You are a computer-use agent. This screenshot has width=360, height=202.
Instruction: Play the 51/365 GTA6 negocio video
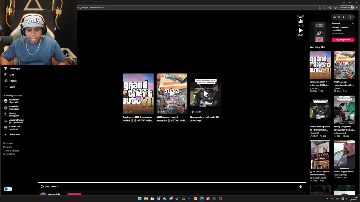pyautogui.click(x=172, y=94)
